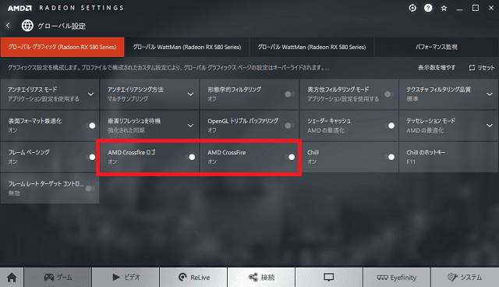
Task: Click the favorites star icon
Action: tap(444, 9)
